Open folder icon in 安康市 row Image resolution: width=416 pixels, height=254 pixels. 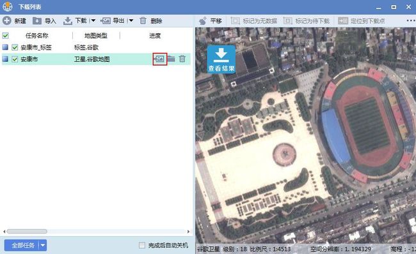click(x=171, y=59)
